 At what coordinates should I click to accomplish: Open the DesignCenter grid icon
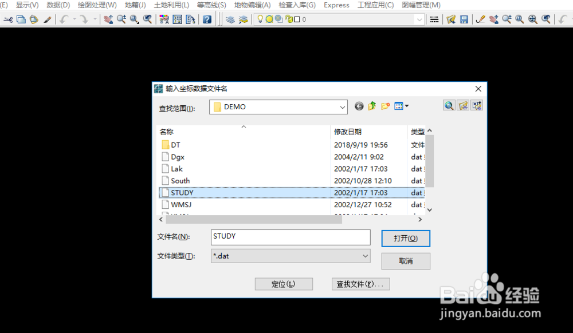pyautogui.click(x=177, y=19)
